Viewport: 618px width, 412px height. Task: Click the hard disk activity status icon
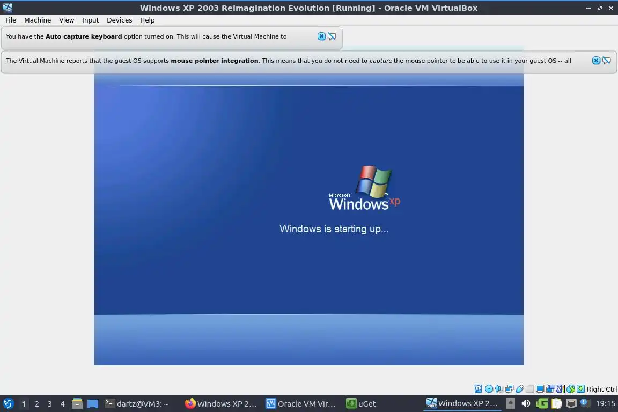click(478, 389)
